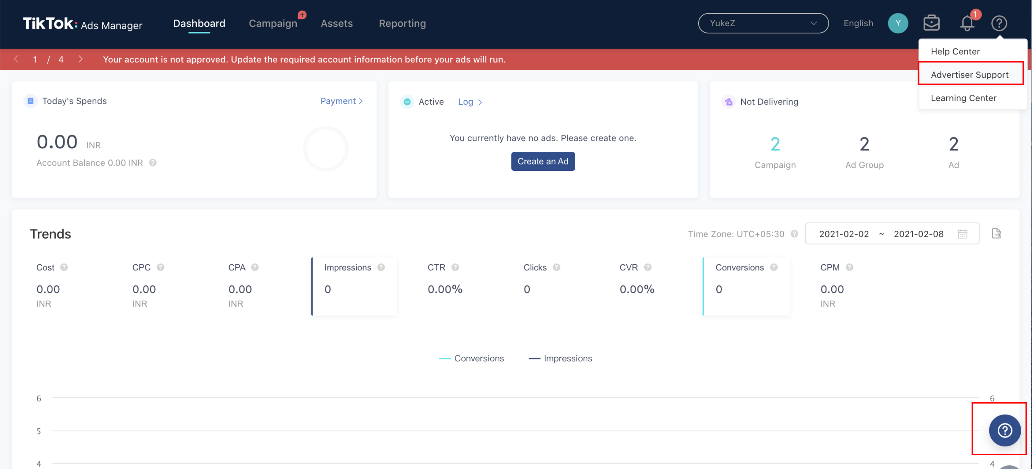Click the notifications bell icon
The image size is (1032, 469).
point(967,23)
